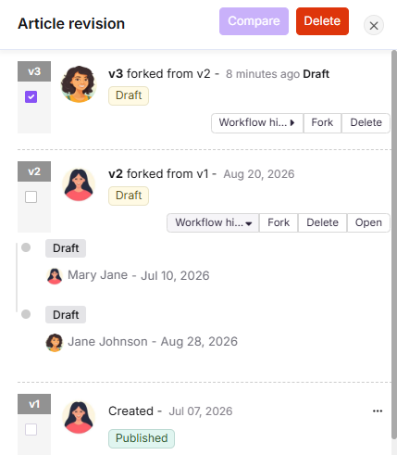Viewport: 397px width, 455px height.
Task: Click the v3 Draft status badge
Action: (129, 95)
